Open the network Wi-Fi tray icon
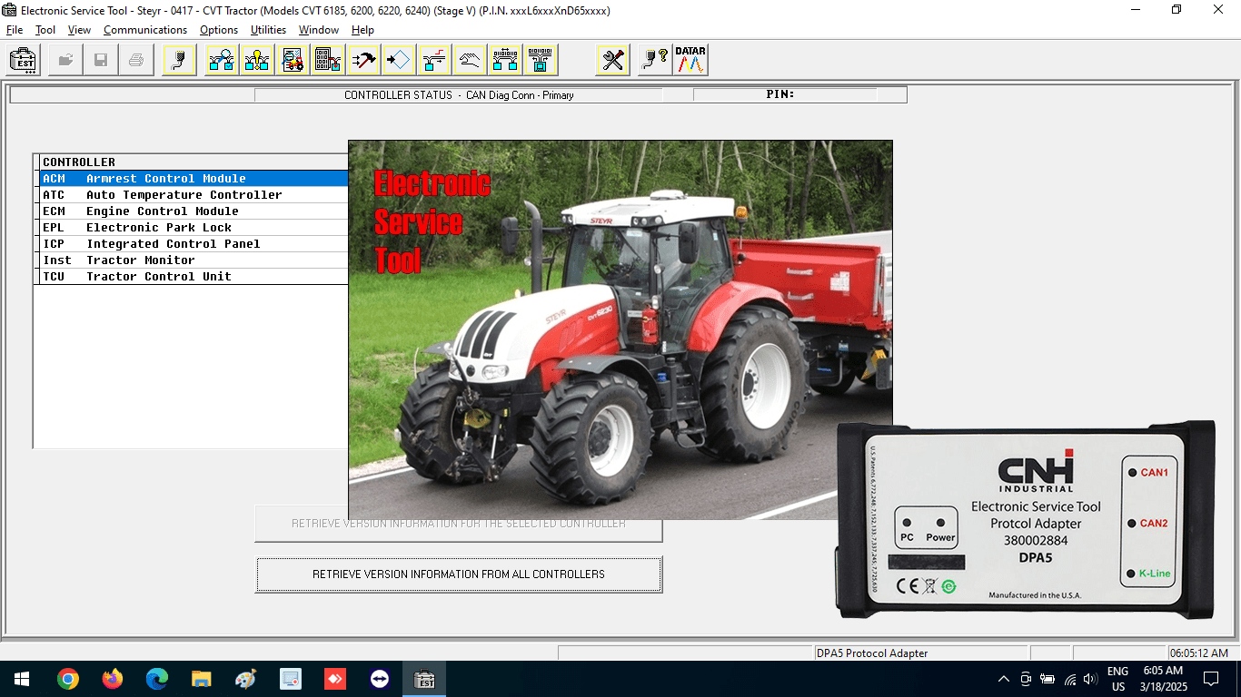The image size is (1241, 697). [x=1070, y=679]
